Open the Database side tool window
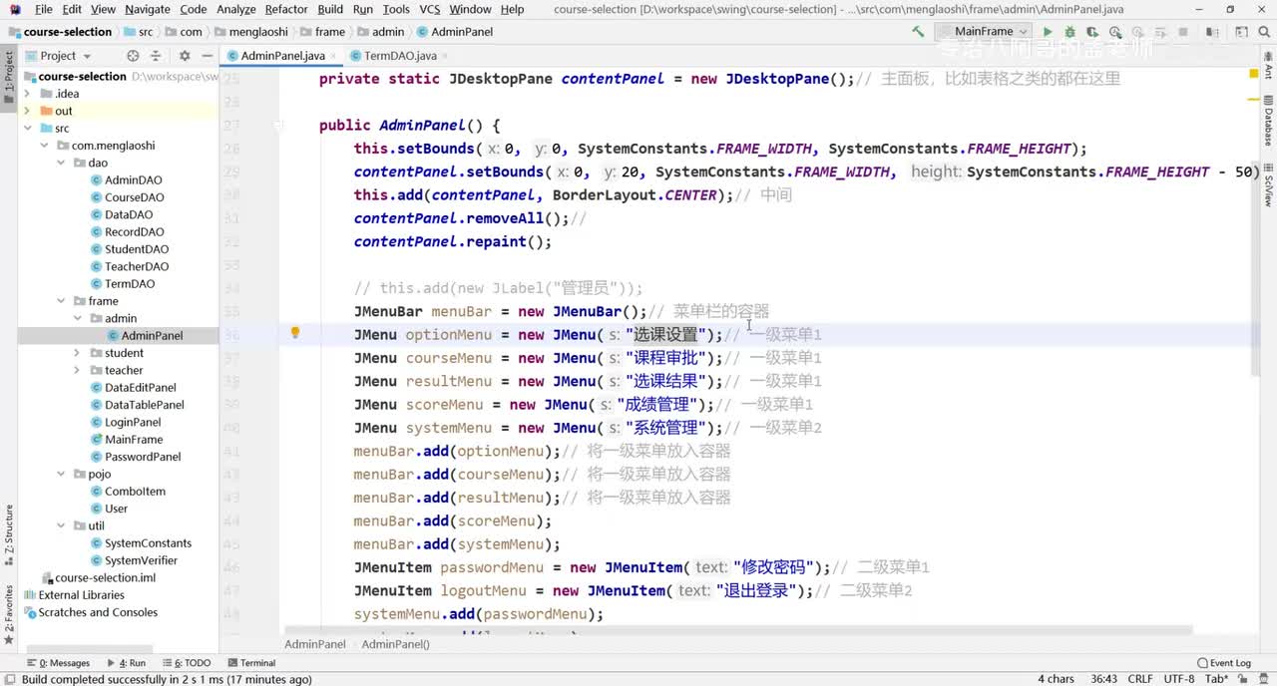1277x686 pixels. (x=1268, y=120)
